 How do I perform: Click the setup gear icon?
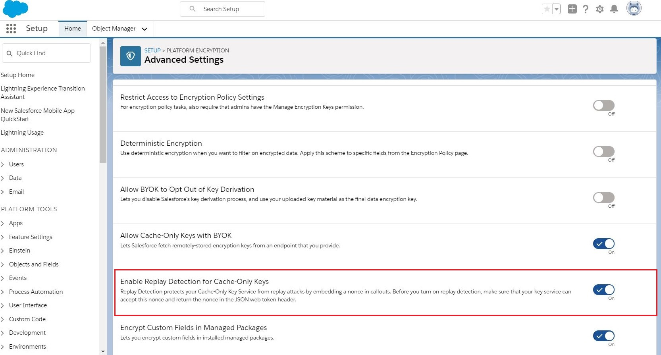click(599, 9)
